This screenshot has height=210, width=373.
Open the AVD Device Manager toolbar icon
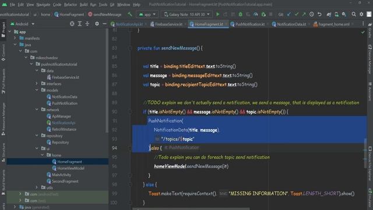(x=336, y=14)
